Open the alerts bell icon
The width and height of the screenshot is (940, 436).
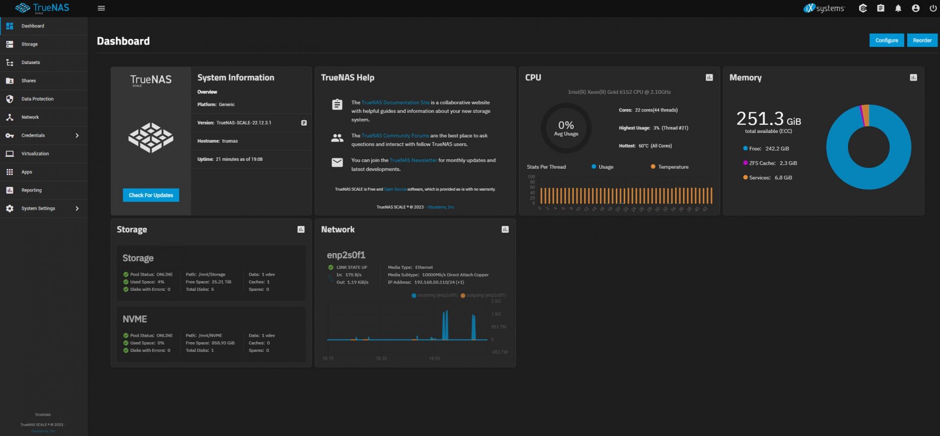[x=898, y=8]
